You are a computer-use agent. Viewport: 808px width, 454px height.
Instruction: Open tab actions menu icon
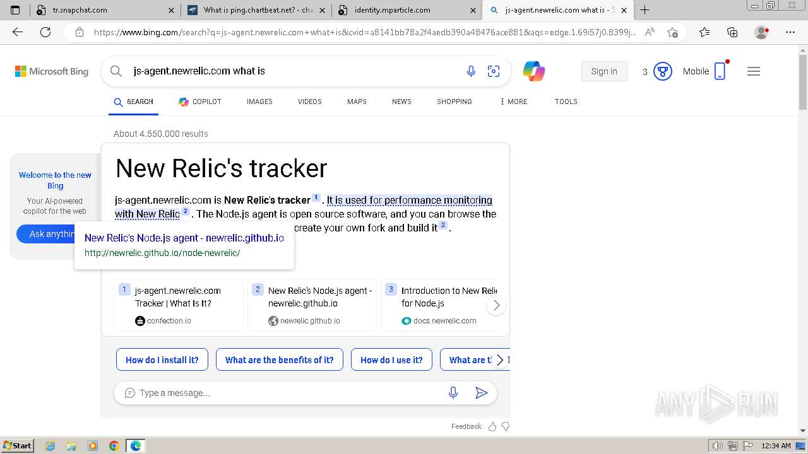point(15,10)
